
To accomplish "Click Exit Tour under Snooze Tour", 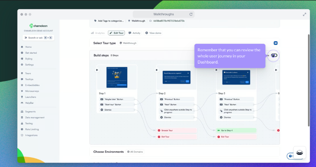I will point(177,137).
